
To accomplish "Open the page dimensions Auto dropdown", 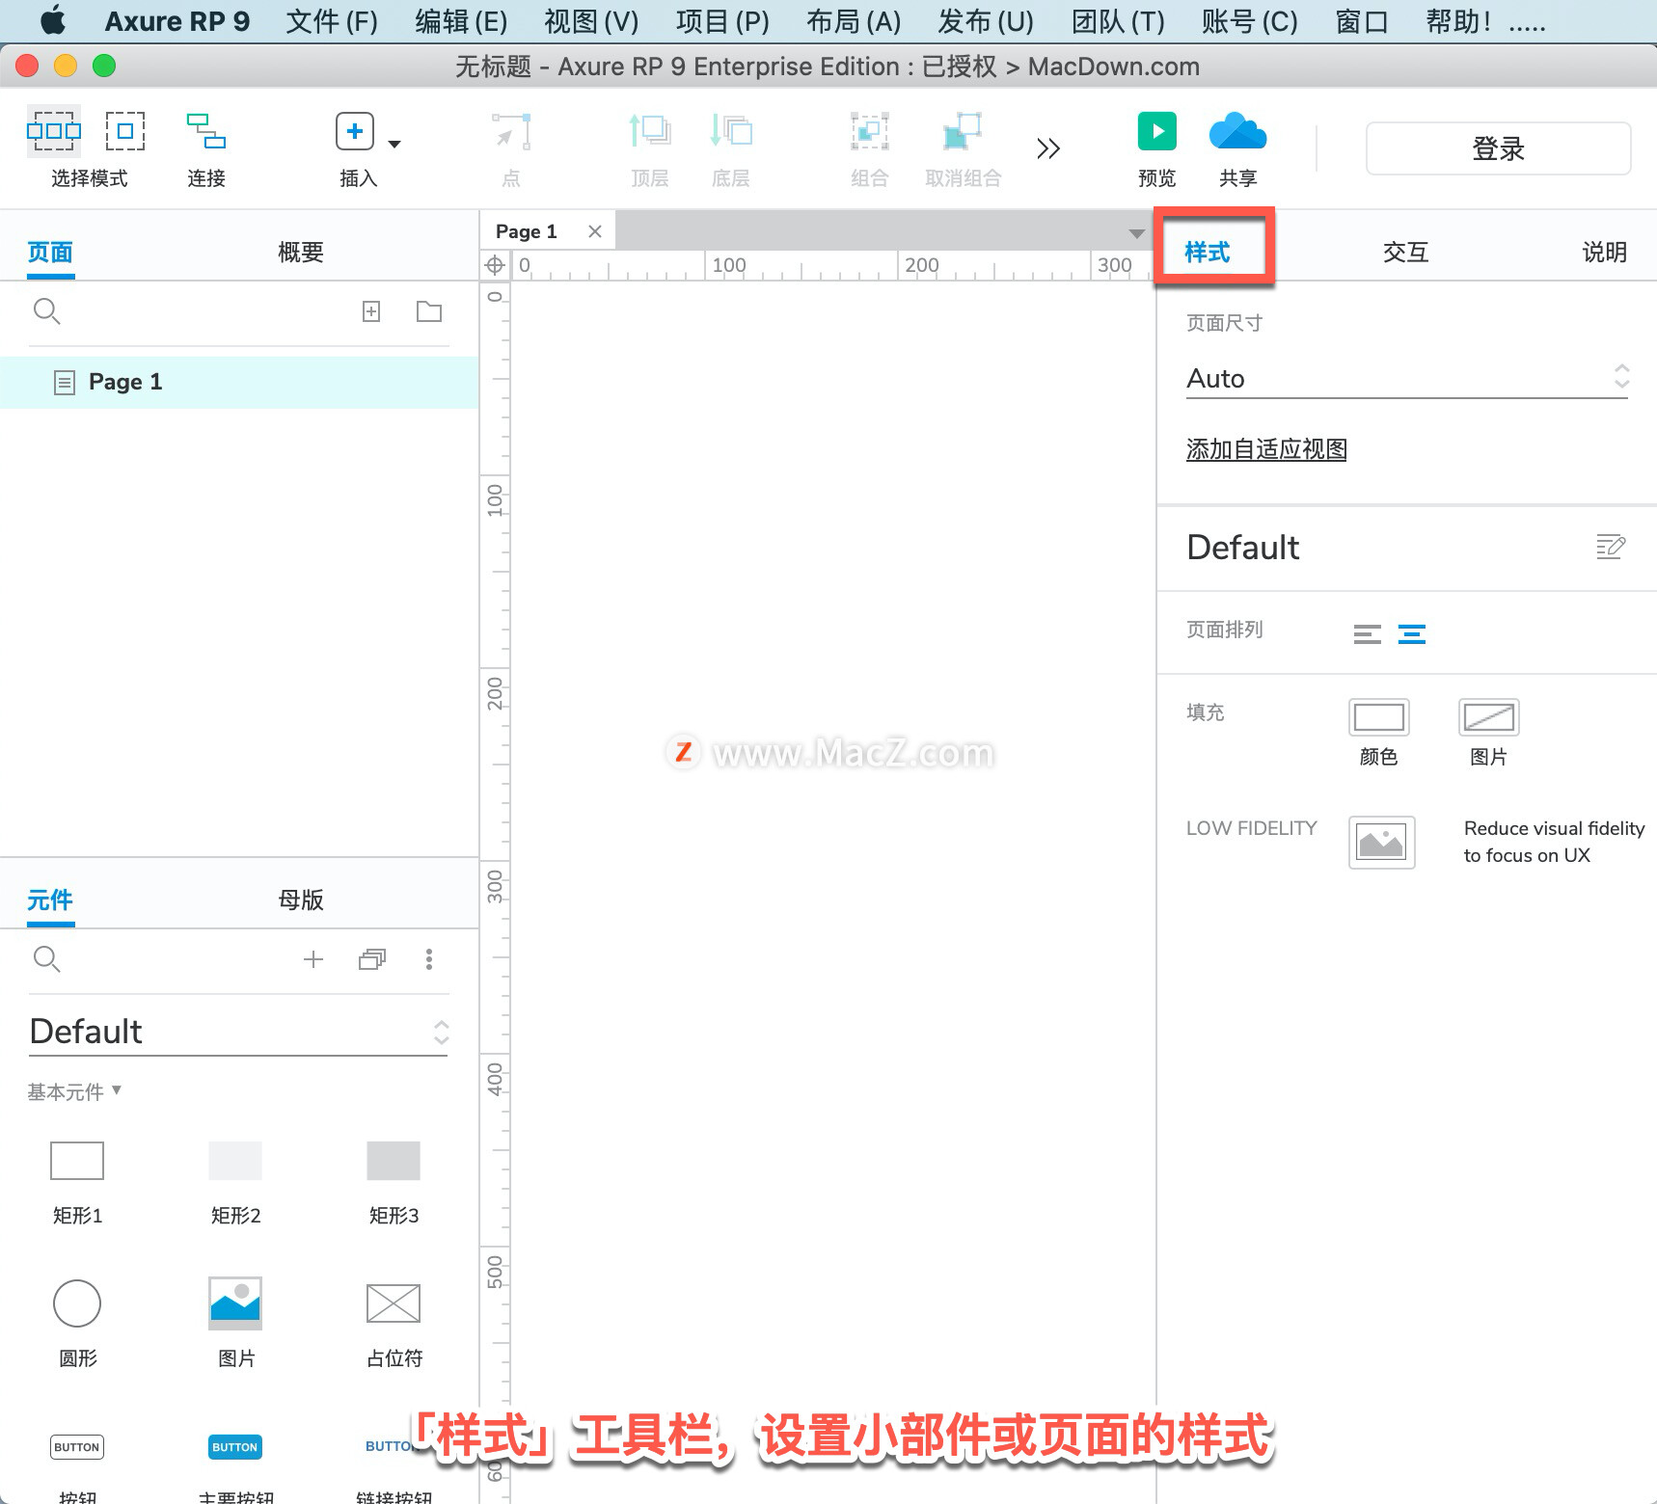I will pos(1408,378).
